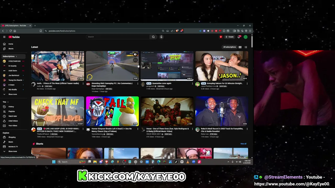335x188 pixels.
Task: Open options for Veeze music video
Action: tap(192, 129)
